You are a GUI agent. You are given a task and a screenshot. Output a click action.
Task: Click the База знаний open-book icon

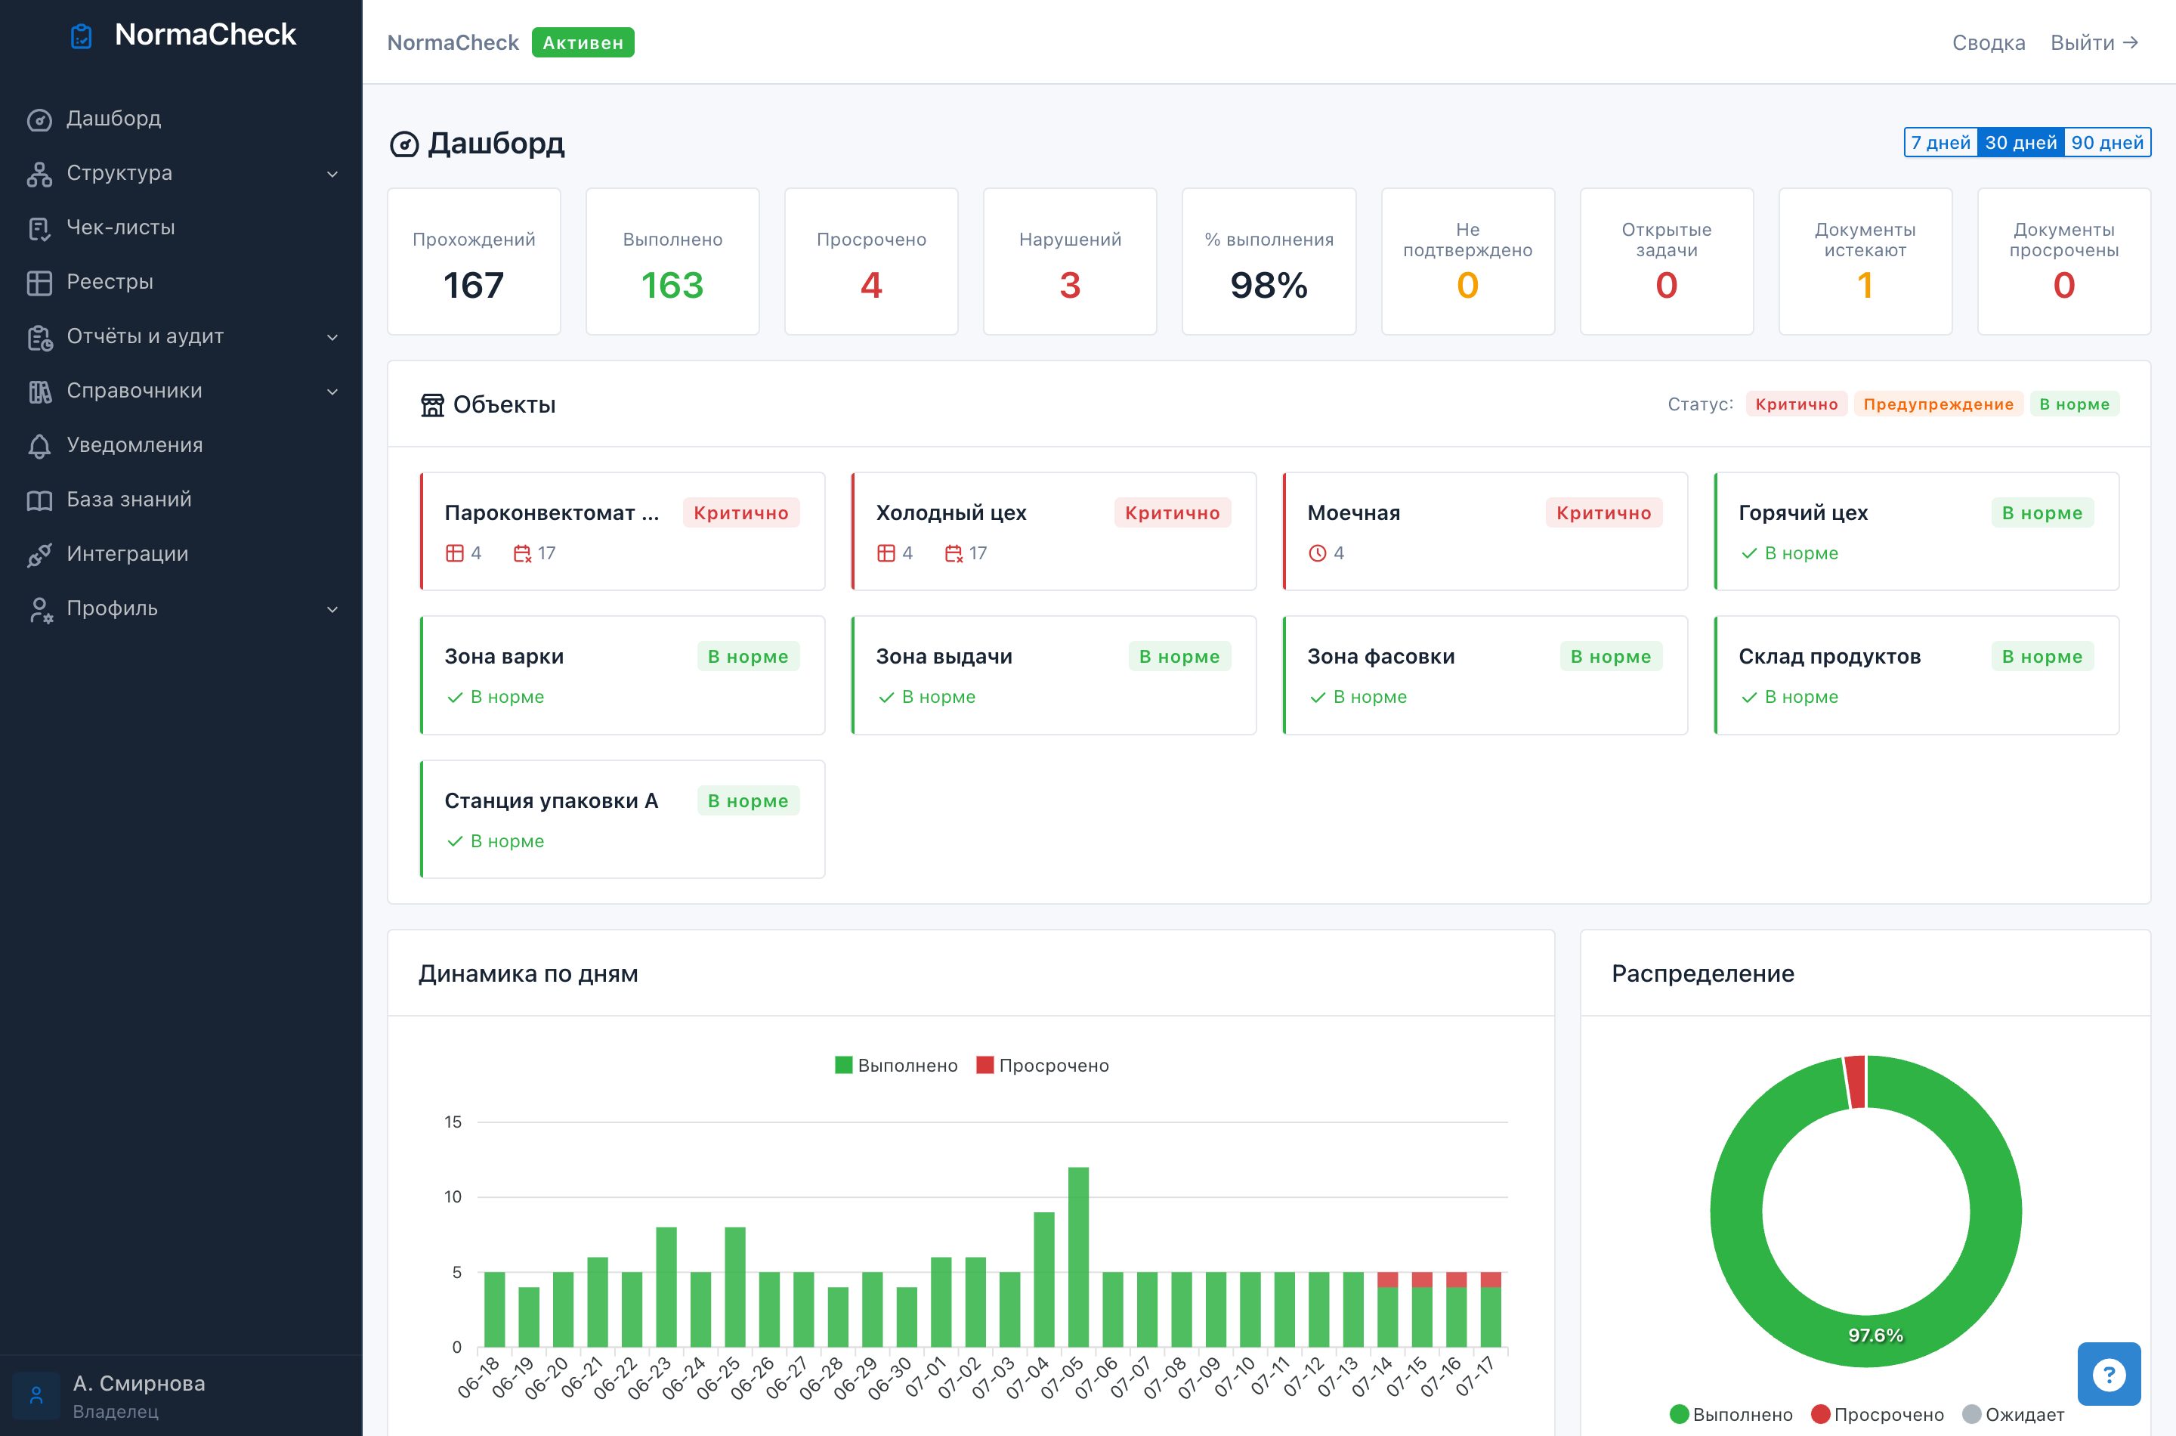[39, 501]
